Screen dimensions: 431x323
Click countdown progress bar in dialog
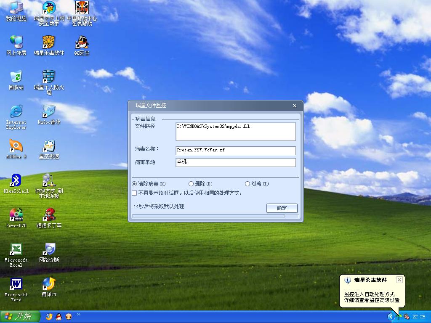click(215, 217)
